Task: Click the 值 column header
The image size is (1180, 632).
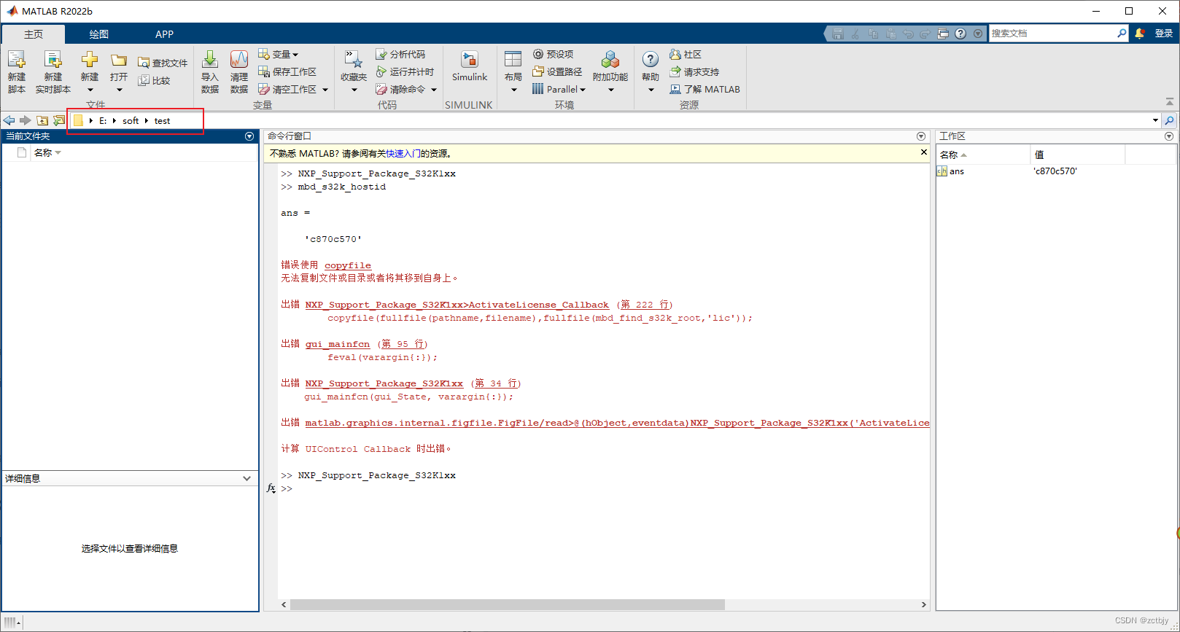Action: 1077,155
